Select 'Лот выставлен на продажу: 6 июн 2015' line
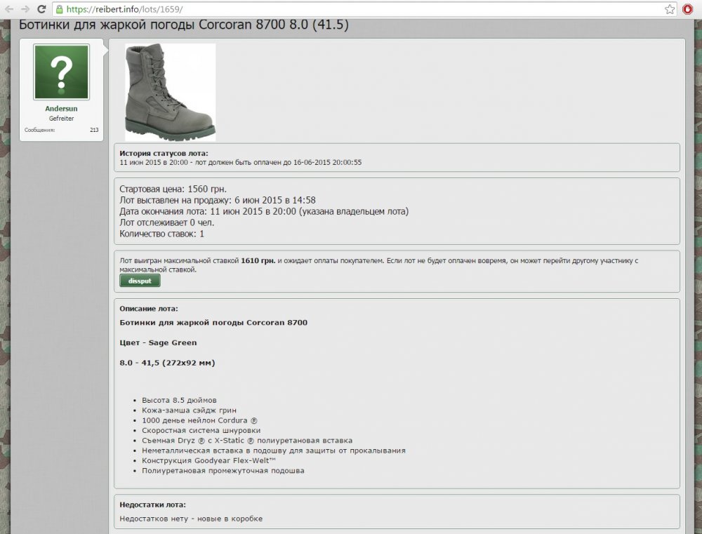Image resolution: width=702 pixels, height=534 pixels. 218,200
